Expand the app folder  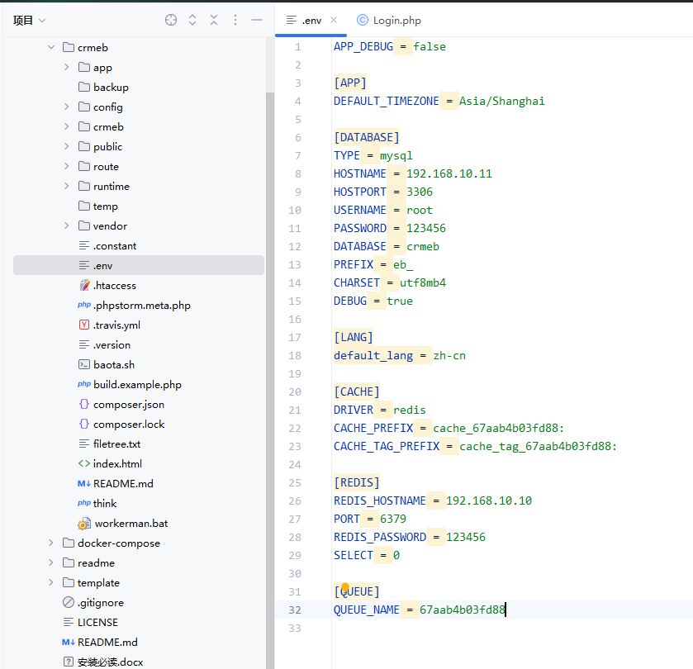click(67, 67)
